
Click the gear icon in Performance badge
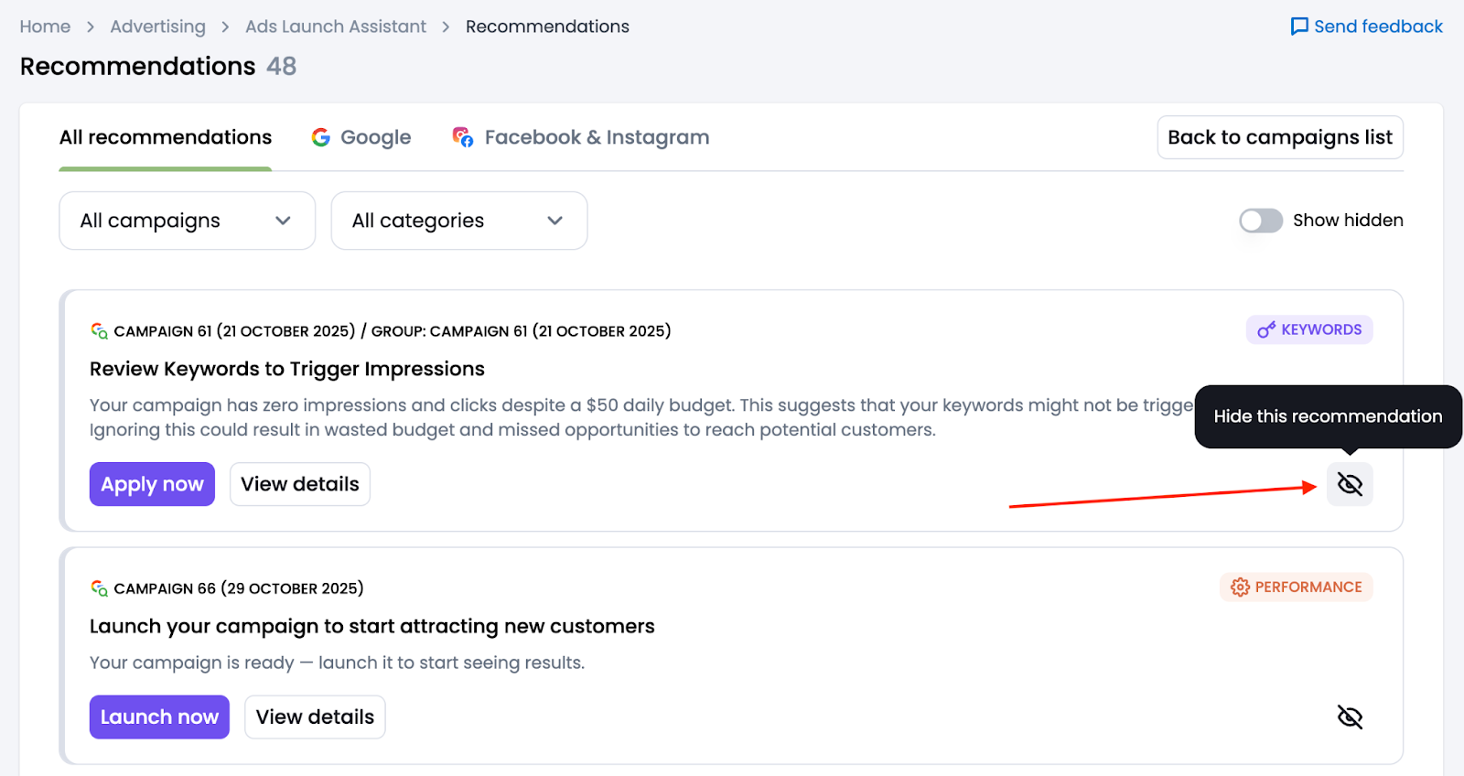click(1240, 587)
